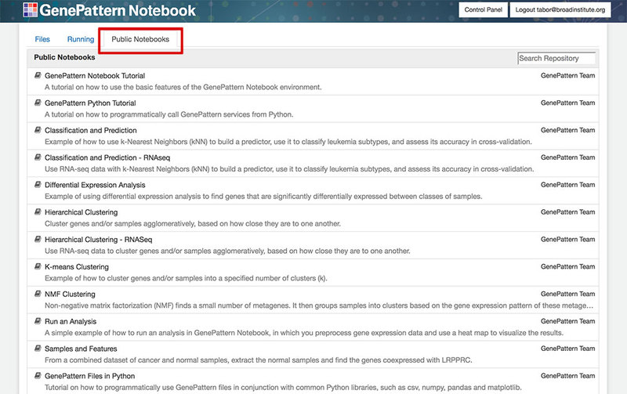The width and height of the screenshot is (627, 394).
Task: Click GenePattern Team author on Run an Analysis row
Action: pos(567,321)
